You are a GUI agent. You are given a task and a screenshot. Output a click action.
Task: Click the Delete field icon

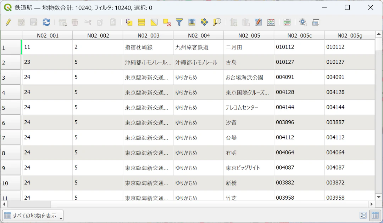(x=246, y=22)
